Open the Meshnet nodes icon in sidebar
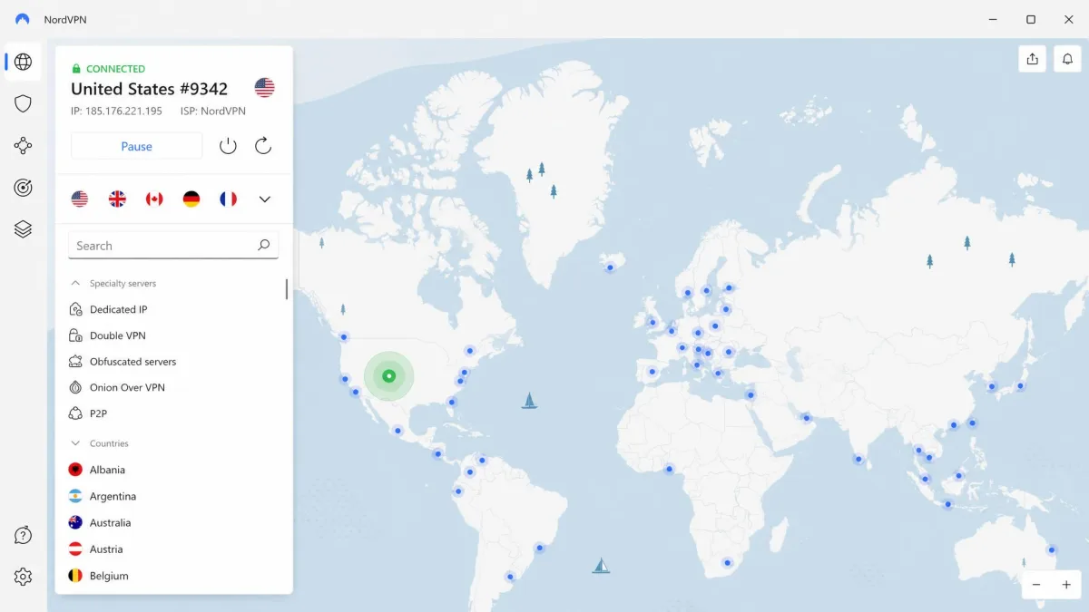This screenshot has width=1089, height=612. 24,145
